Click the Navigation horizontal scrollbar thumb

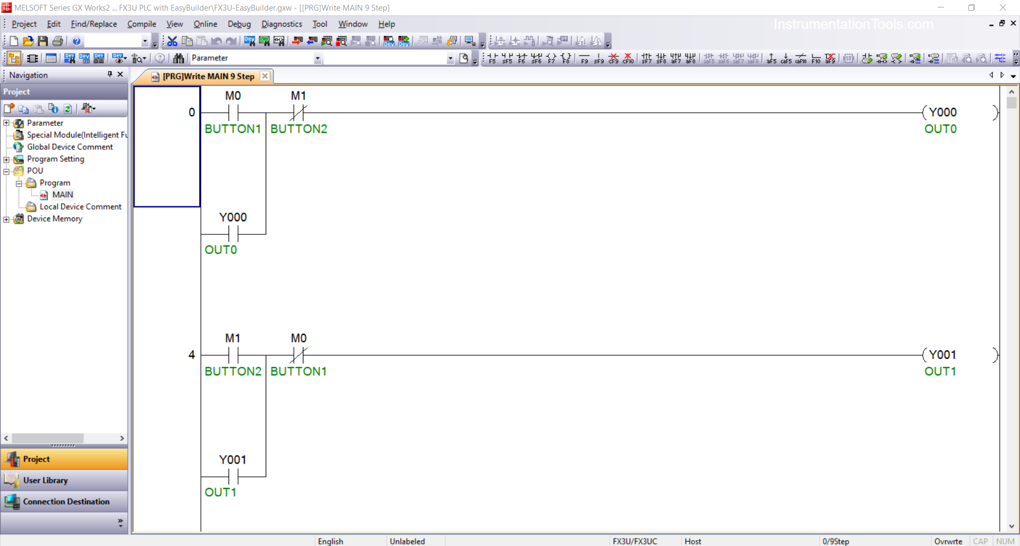pyautogui.click(x=48, y=438)
